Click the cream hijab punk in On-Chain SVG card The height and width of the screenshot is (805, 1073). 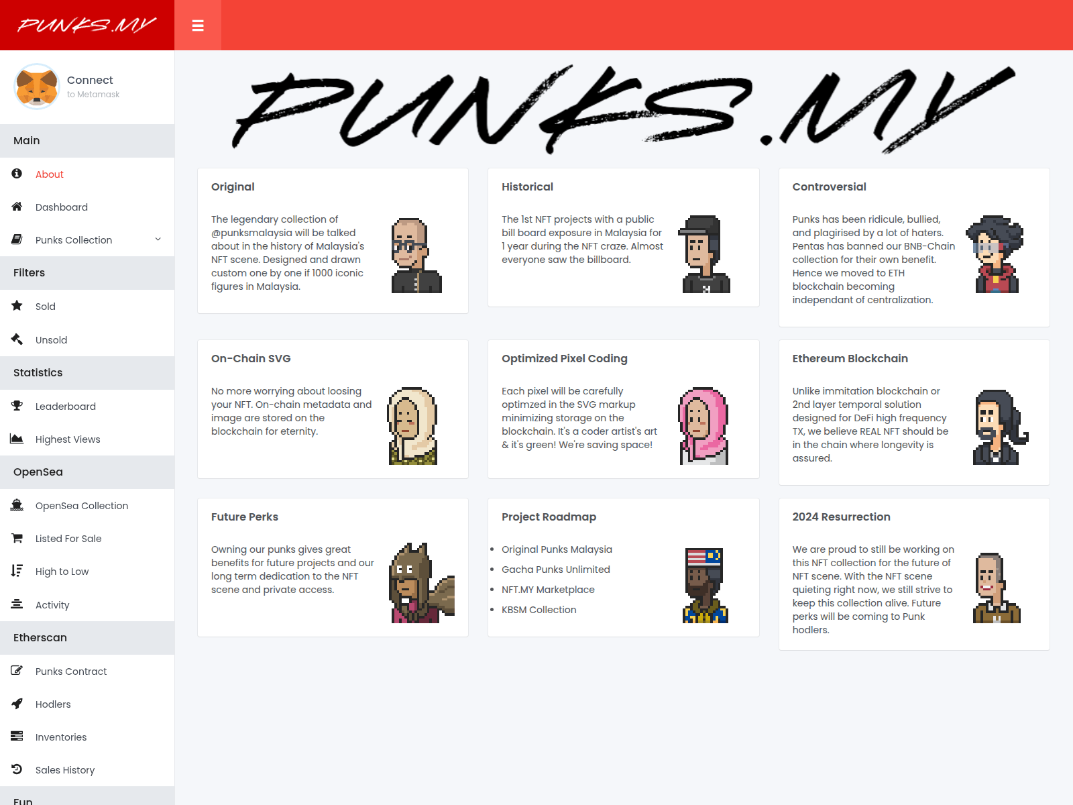tap(413, 426)
